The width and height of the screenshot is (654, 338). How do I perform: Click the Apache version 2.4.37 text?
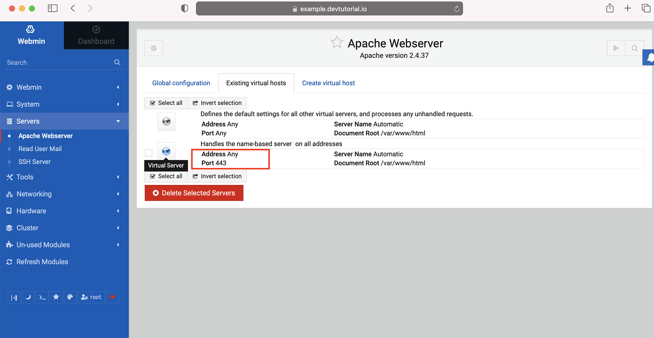click(x=394, y=56)
